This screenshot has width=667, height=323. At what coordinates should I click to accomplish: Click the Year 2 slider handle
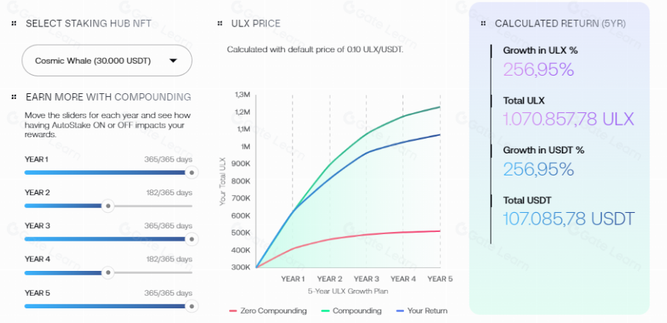point(108,206)
